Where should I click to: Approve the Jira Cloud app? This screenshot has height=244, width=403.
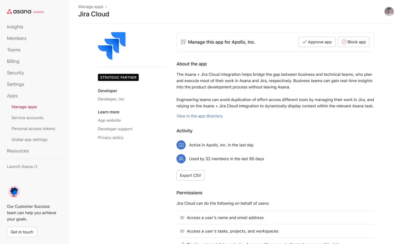317,42
